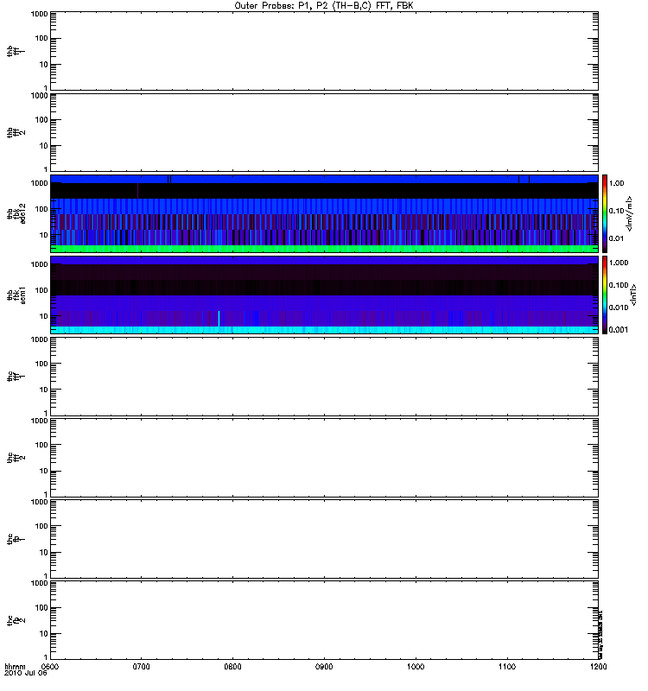The width and height of the screenshot is (648, 691).
Task: Click the 1000 tick of scm1 panel axis
Action: point(39,264)
